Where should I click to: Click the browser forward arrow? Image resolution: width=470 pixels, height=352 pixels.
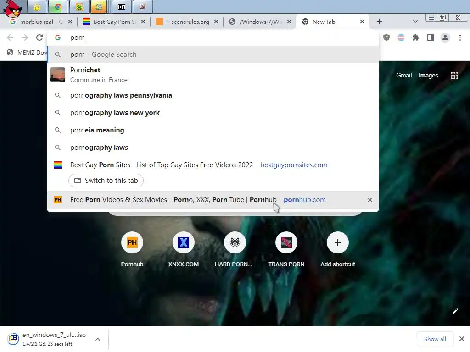[x=25, y=38]
